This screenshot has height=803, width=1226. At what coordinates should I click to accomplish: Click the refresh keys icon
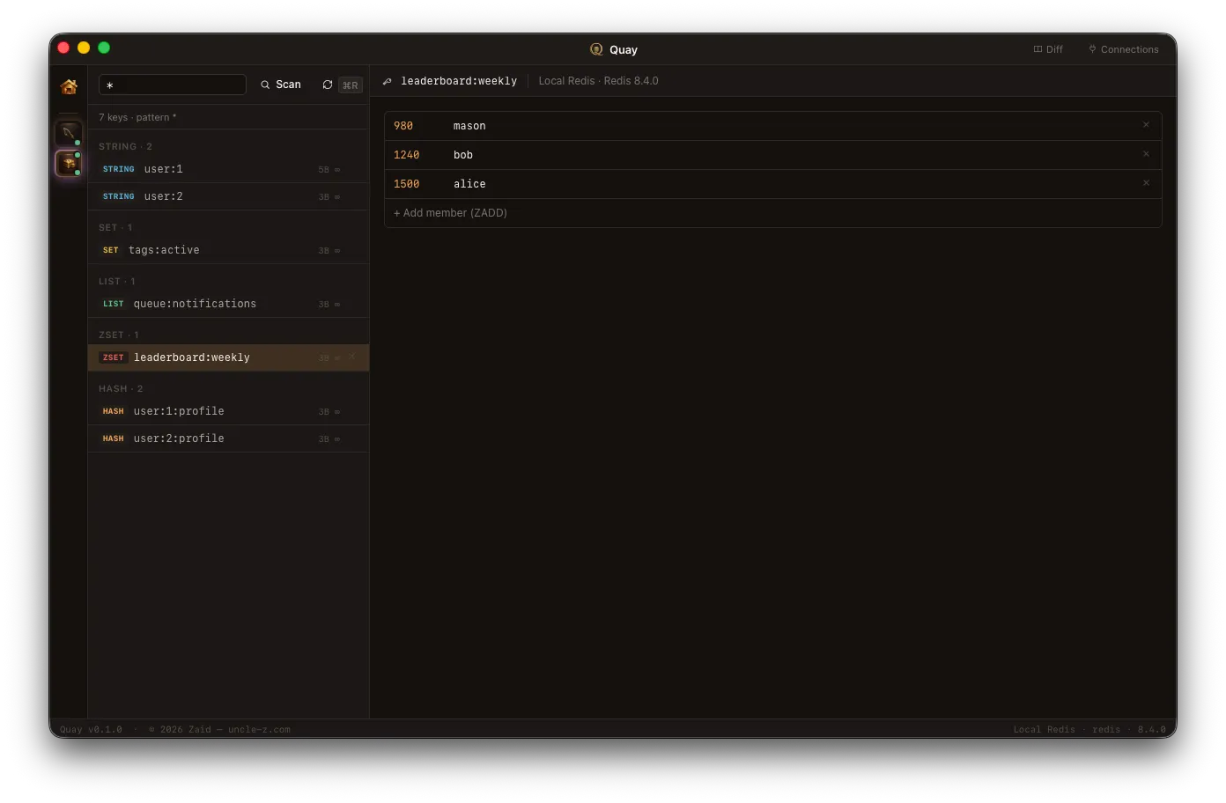(x=328, y=85)
